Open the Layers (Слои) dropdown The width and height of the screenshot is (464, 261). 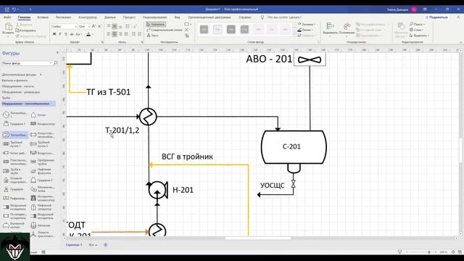point(417,30)
